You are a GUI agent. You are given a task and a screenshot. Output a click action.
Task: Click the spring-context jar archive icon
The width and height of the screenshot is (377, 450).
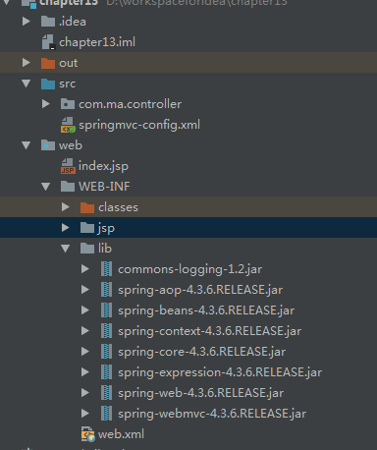click(107, 331)
